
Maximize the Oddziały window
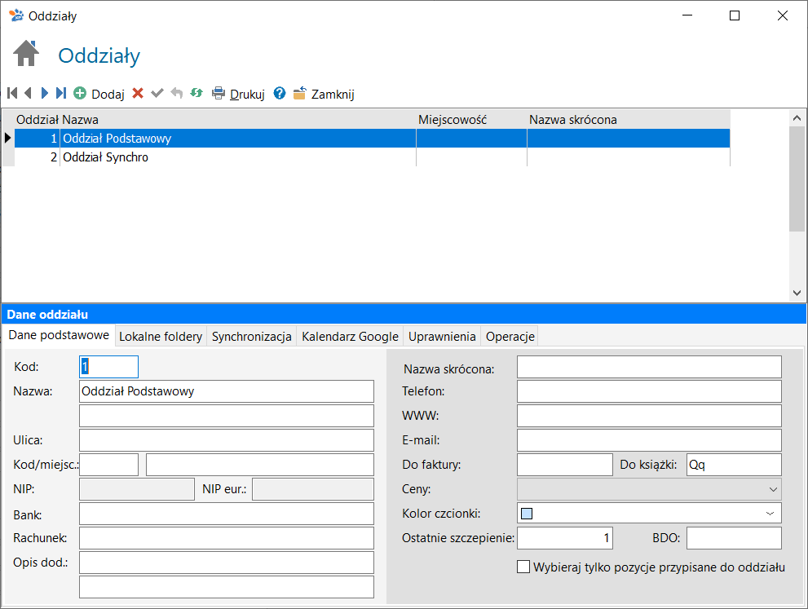735,15
